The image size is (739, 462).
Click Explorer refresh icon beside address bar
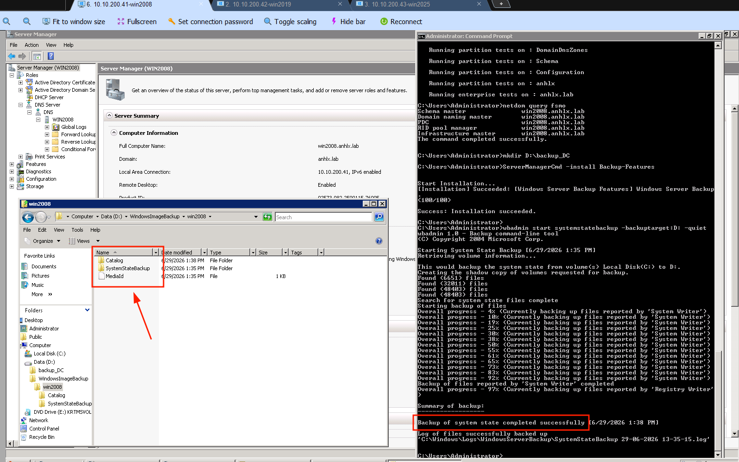267,217
